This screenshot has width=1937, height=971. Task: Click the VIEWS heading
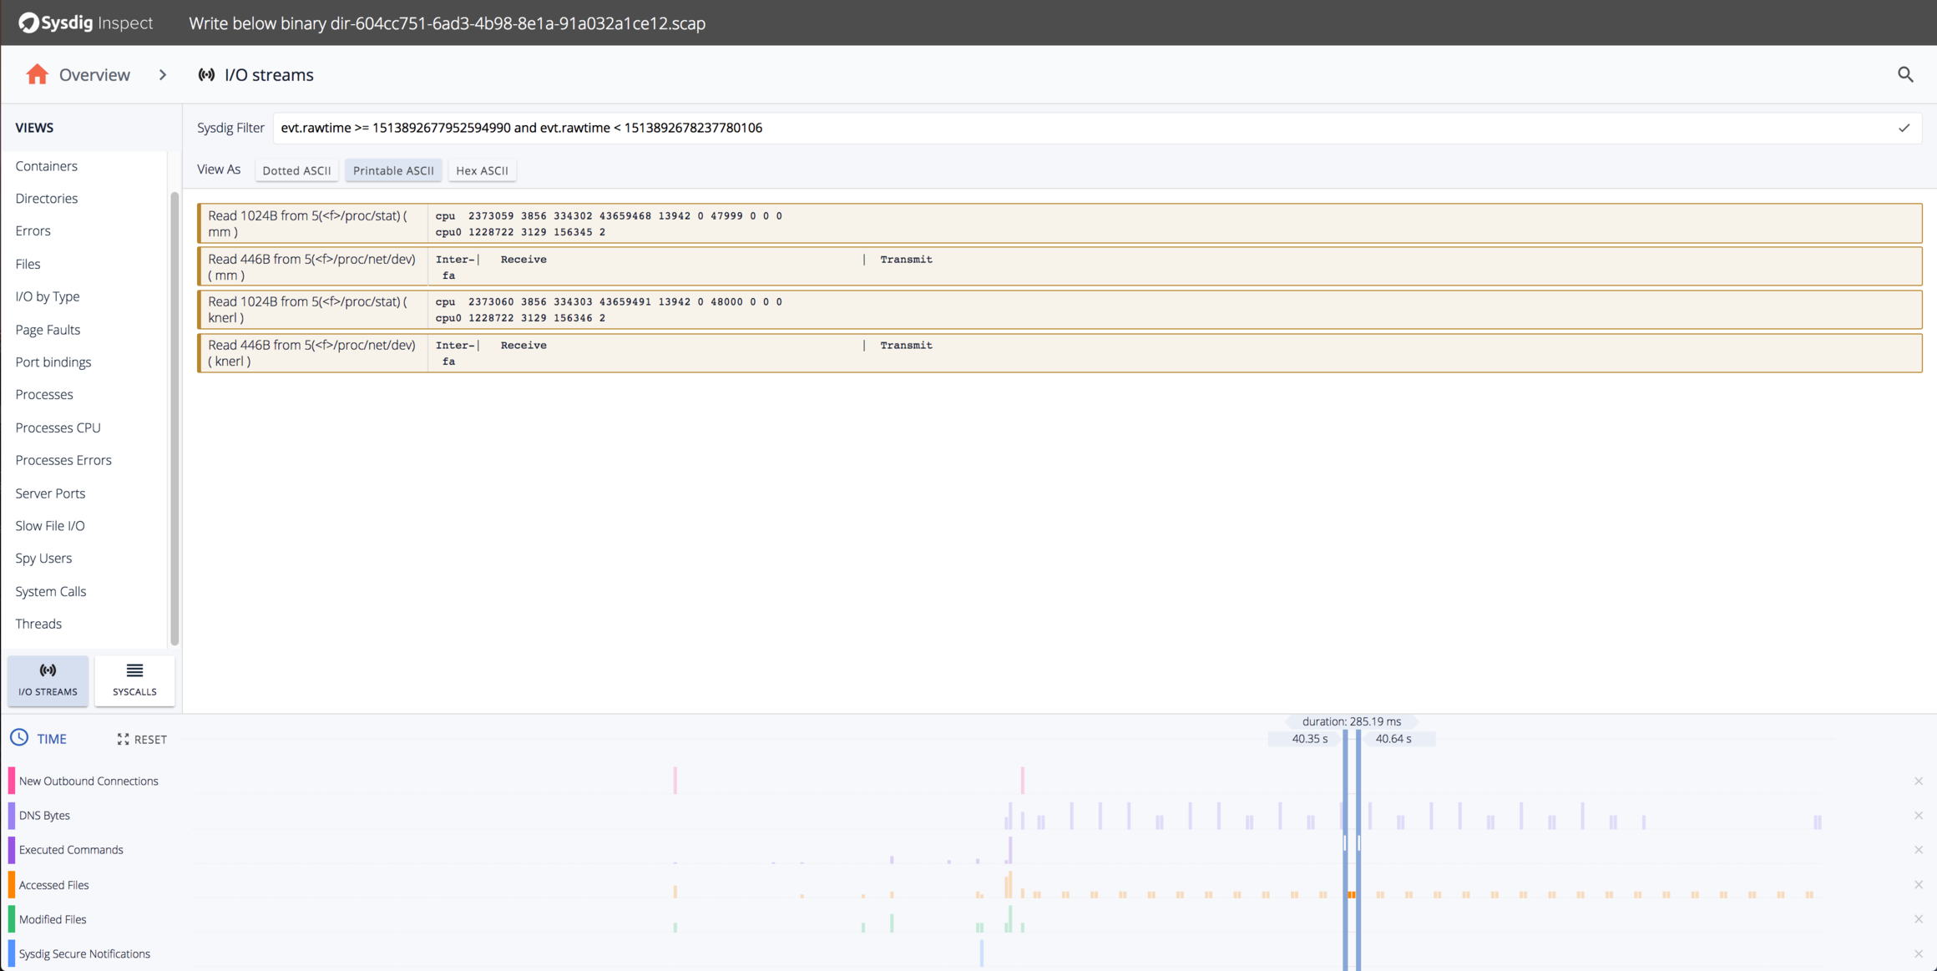(x=34, y=128)
